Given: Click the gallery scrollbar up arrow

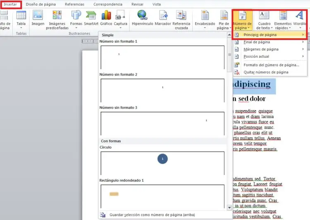Looking at the screenshot, I should coord(229,35).
